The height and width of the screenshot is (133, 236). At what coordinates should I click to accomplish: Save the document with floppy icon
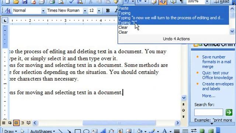(24, 1)
